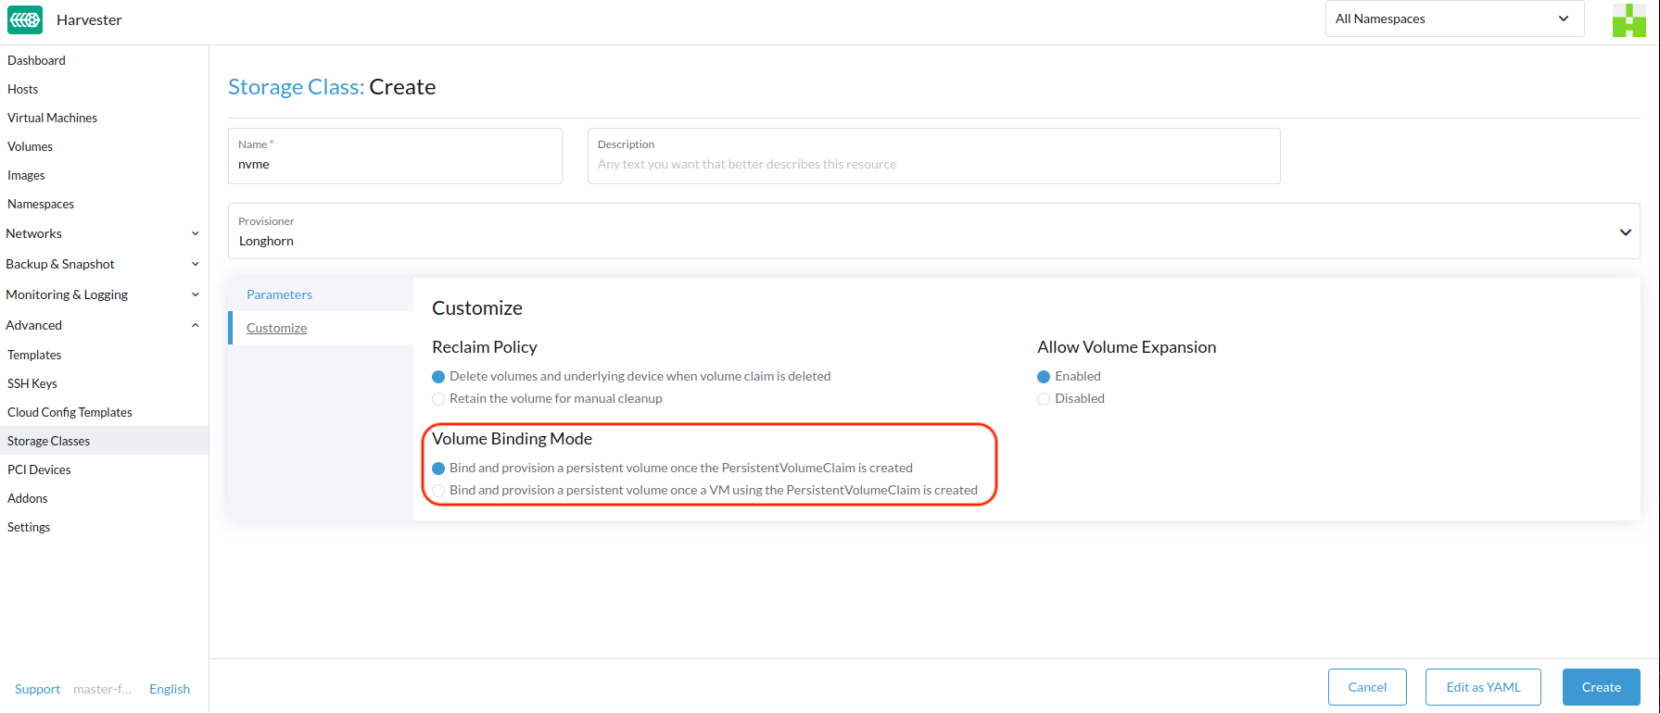Viewport: 1660px width, 713px height.
Task: Click the Harvester logo icon
Action: coord(25,19)
